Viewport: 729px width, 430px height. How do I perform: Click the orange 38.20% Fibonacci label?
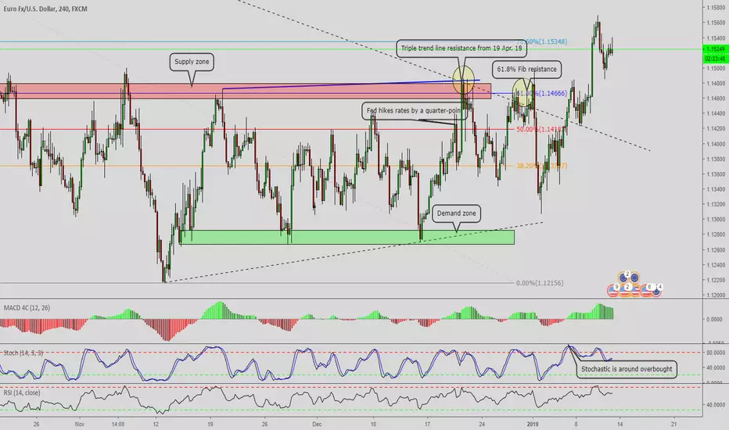[x=541, y=166]
